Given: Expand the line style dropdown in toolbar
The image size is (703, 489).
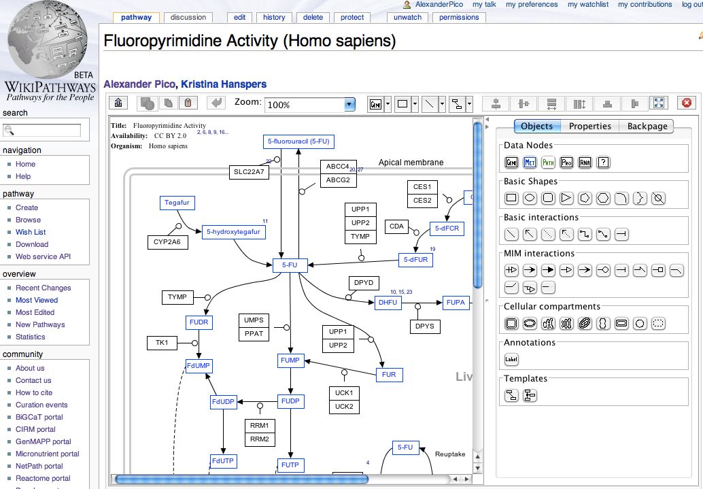Looking at the screenshot, I should pyautogui.click(x=442, y=103).
